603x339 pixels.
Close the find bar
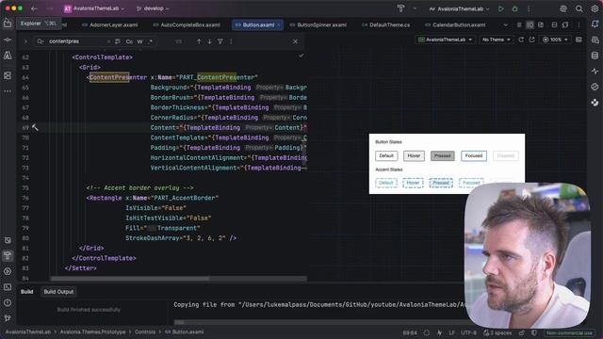coord(295,41)
